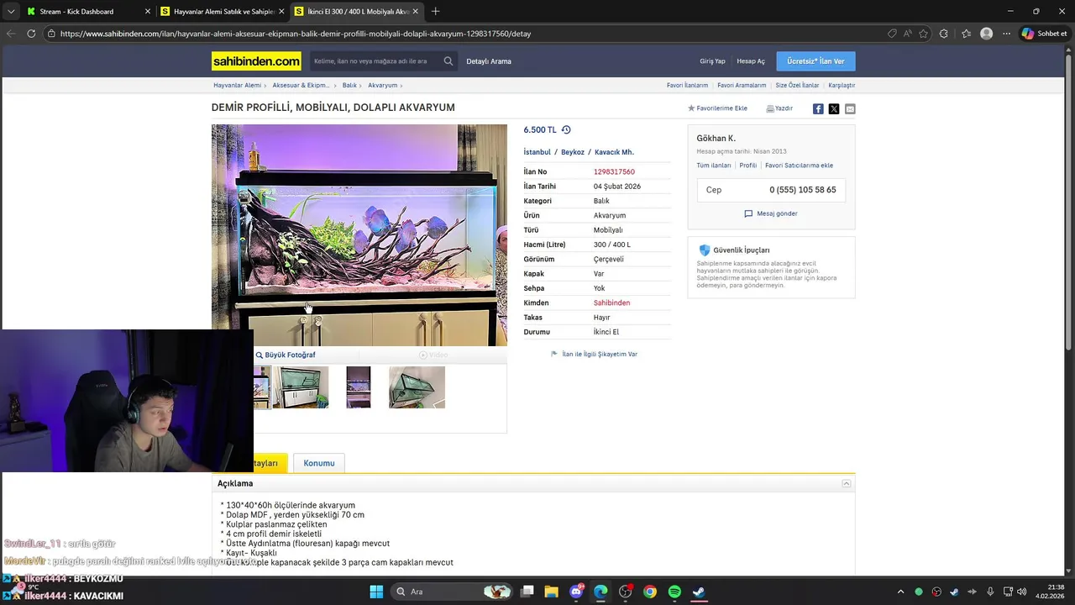Open new browser tab with plus

[x=435, y=12]
